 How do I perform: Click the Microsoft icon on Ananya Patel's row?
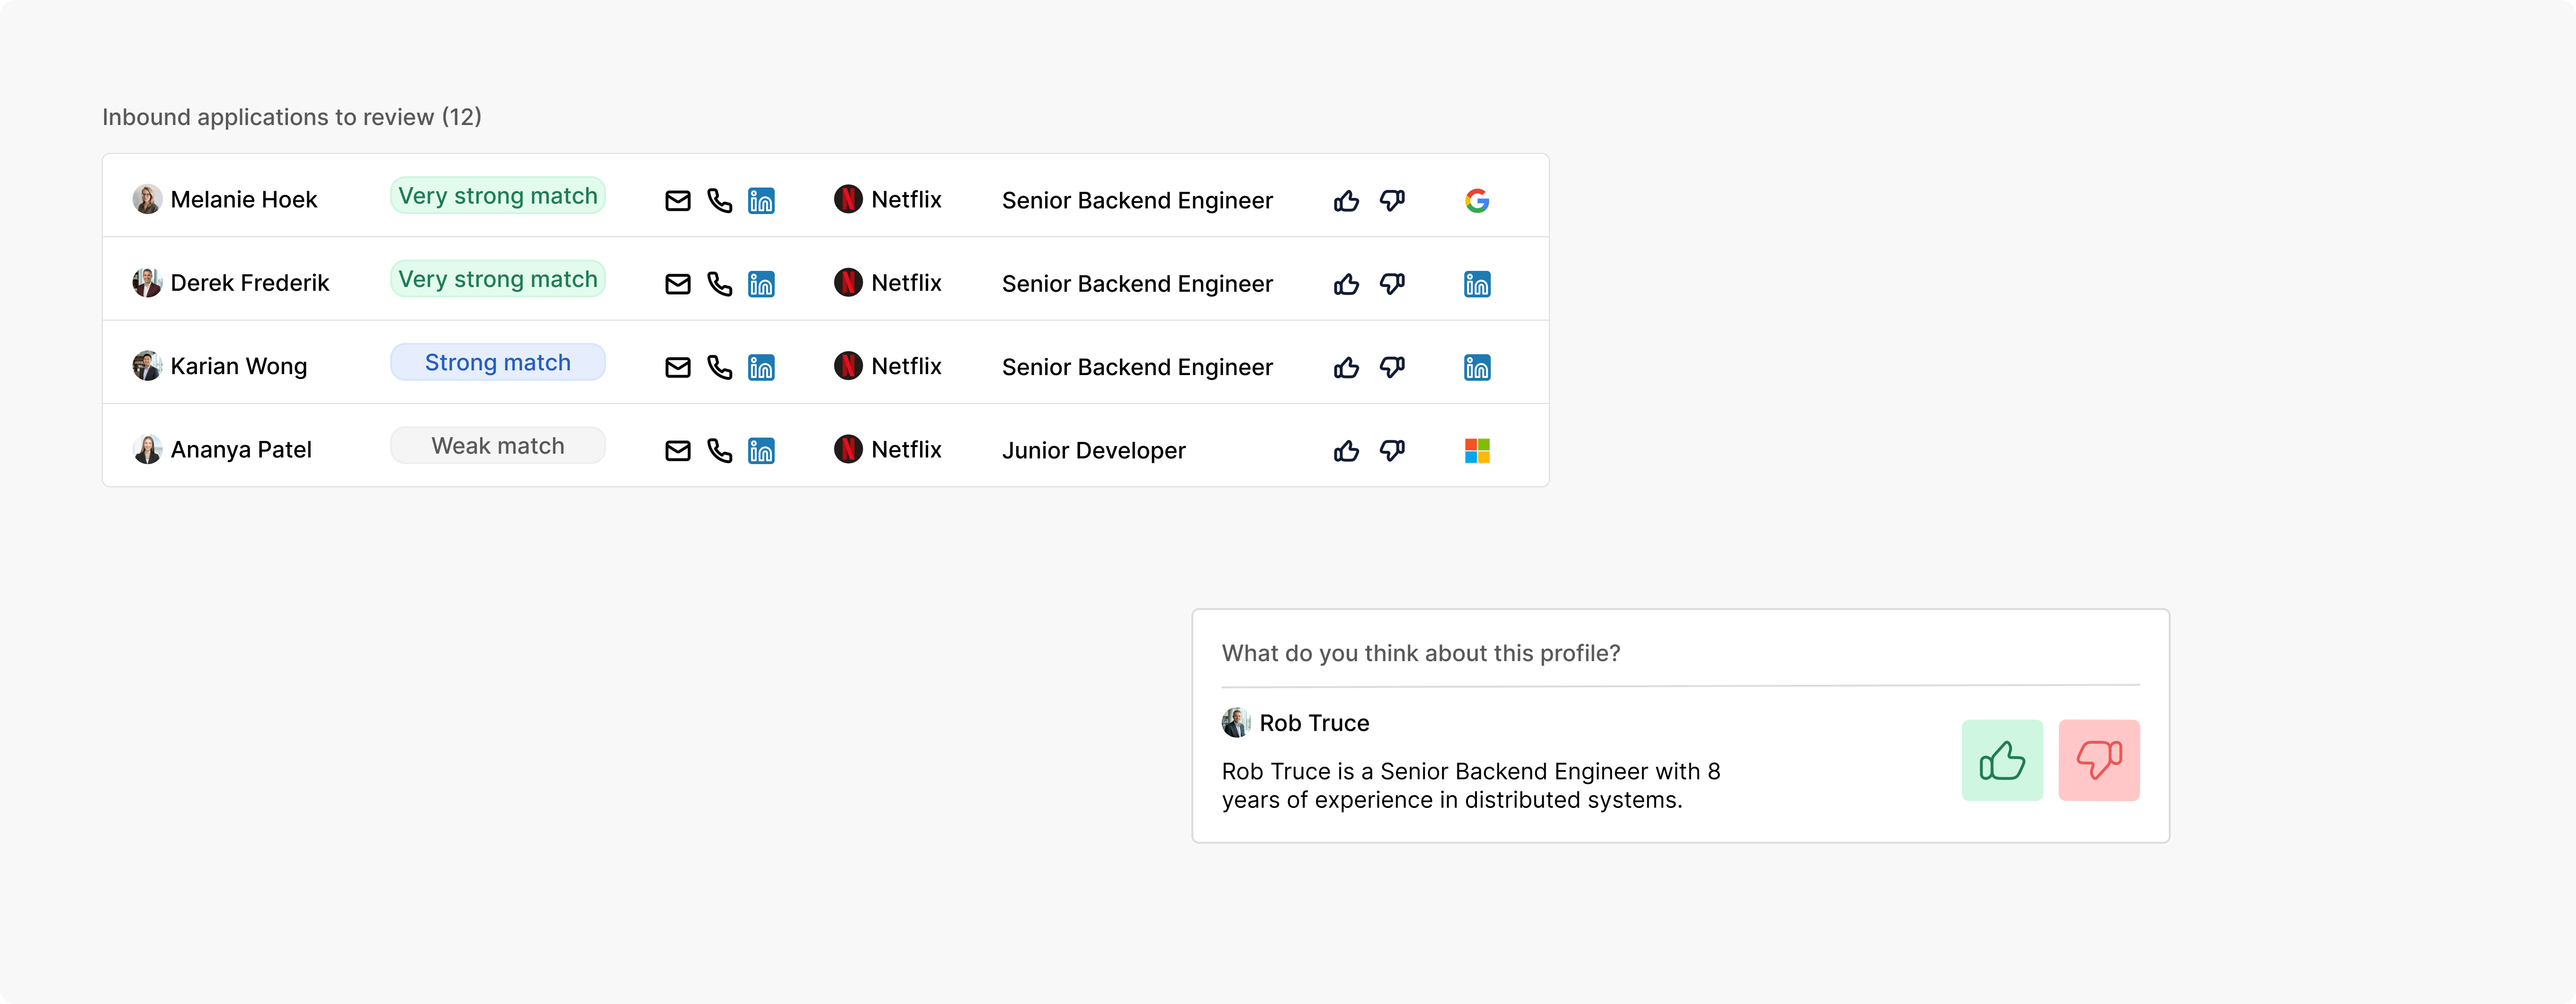pyautogui.click(x=1477, y=450)
